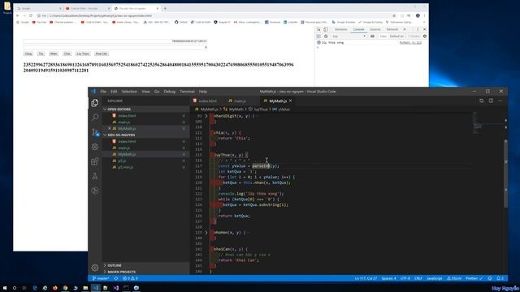Open p5.js in the explorer file tree
This screenshot has height=292, width=520.
(x=122, y=161)
